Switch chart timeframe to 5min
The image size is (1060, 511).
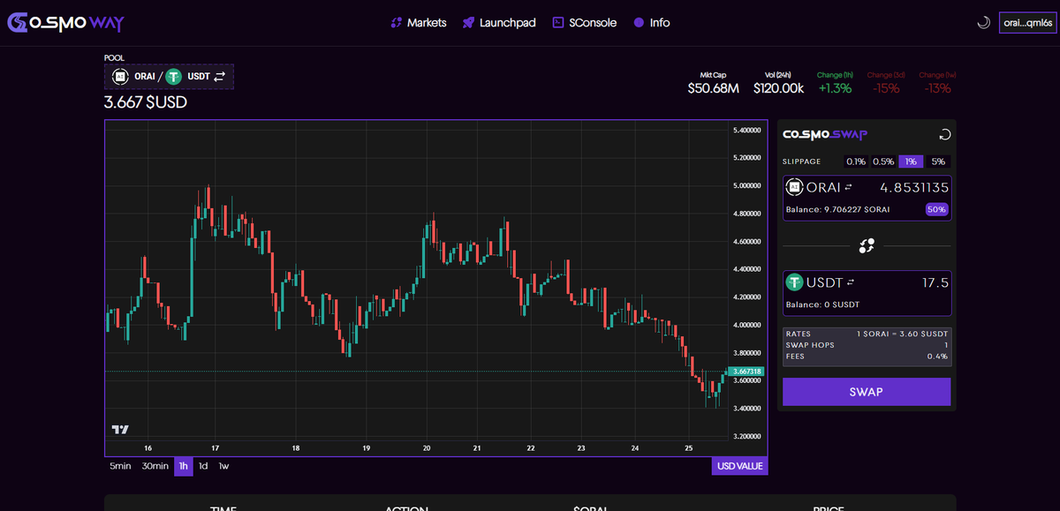(x=119, y=466)
